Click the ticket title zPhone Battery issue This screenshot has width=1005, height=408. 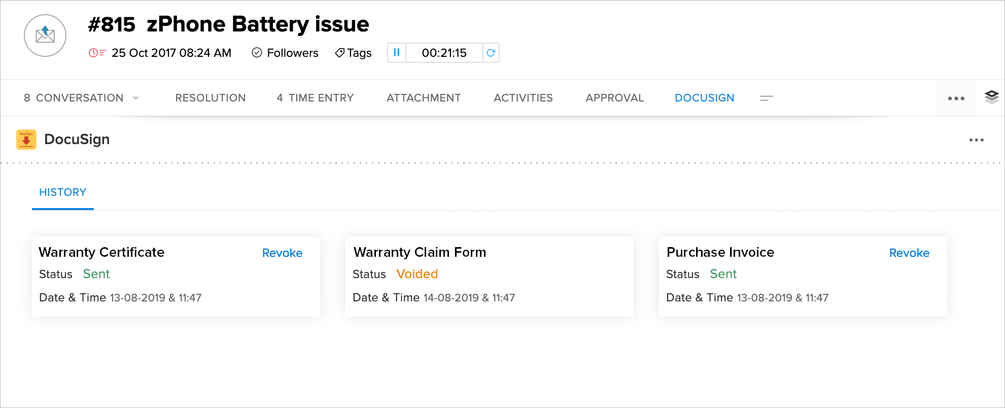click(258, 24)
